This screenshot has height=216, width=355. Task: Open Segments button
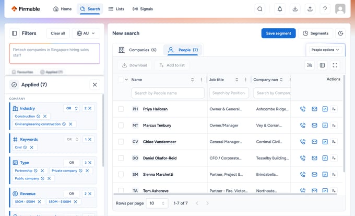[316, 33]
